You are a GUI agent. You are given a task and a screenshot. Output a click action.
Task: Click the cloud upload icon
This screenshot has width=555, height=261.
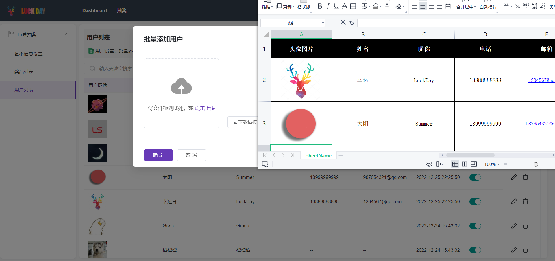tap(181, 86)
